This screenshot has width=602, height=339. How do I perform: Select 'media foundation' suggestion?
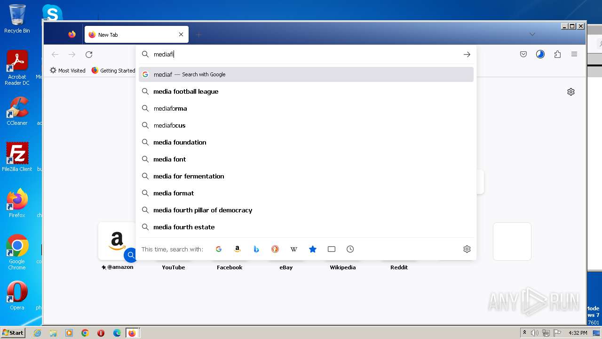[306, 142]
